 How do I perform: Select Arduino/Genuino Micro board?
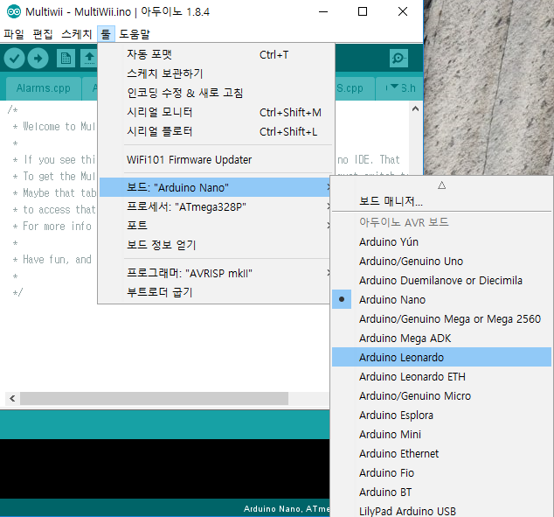click(441, 395)
